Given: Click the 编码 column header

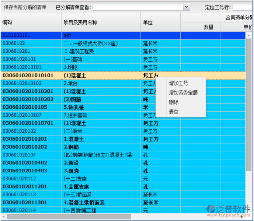Looking at the screenshot, I should 31,22.
